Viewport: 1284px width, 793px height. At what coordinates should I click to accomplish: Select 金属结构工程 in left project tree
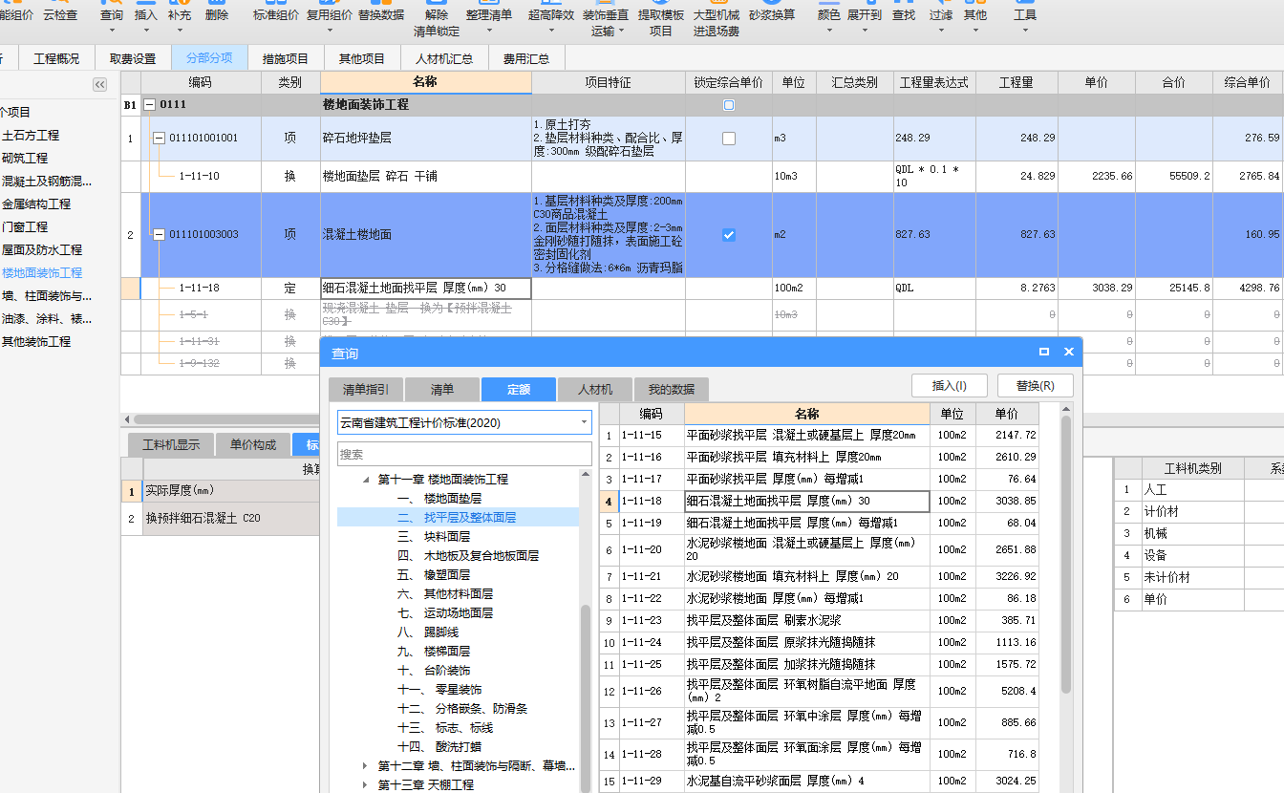pyautogui.click(x=37, y=204)
